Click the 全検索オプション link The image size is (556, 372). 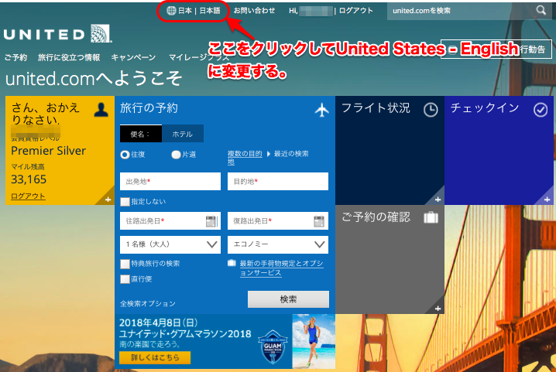148,304
